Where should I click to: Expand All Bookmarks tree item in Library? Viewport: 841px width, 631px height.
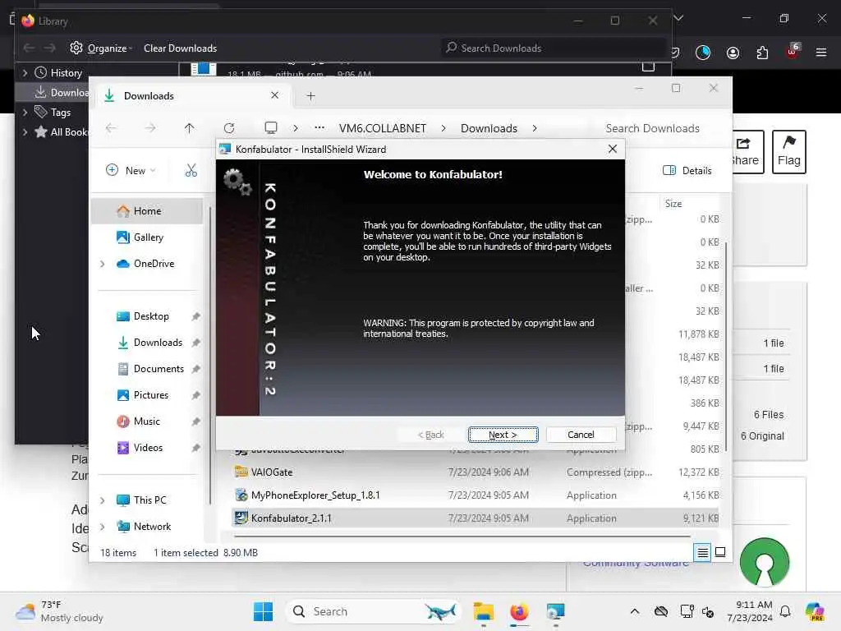tap(25, 132)
